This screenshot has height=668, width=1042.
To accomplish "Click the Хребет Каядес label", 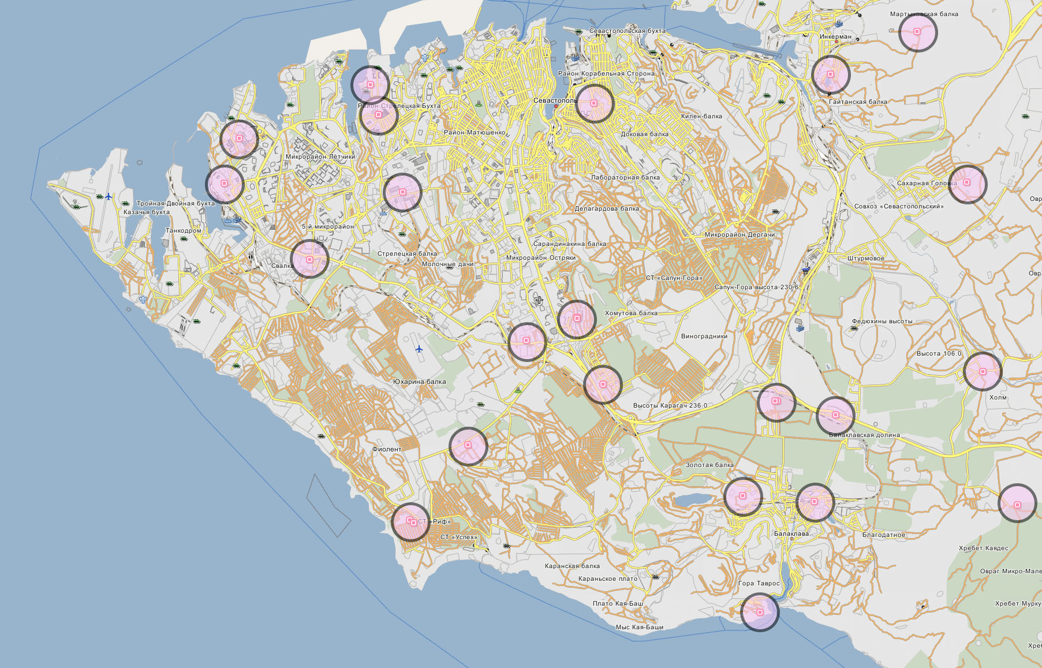I will 983,548.
